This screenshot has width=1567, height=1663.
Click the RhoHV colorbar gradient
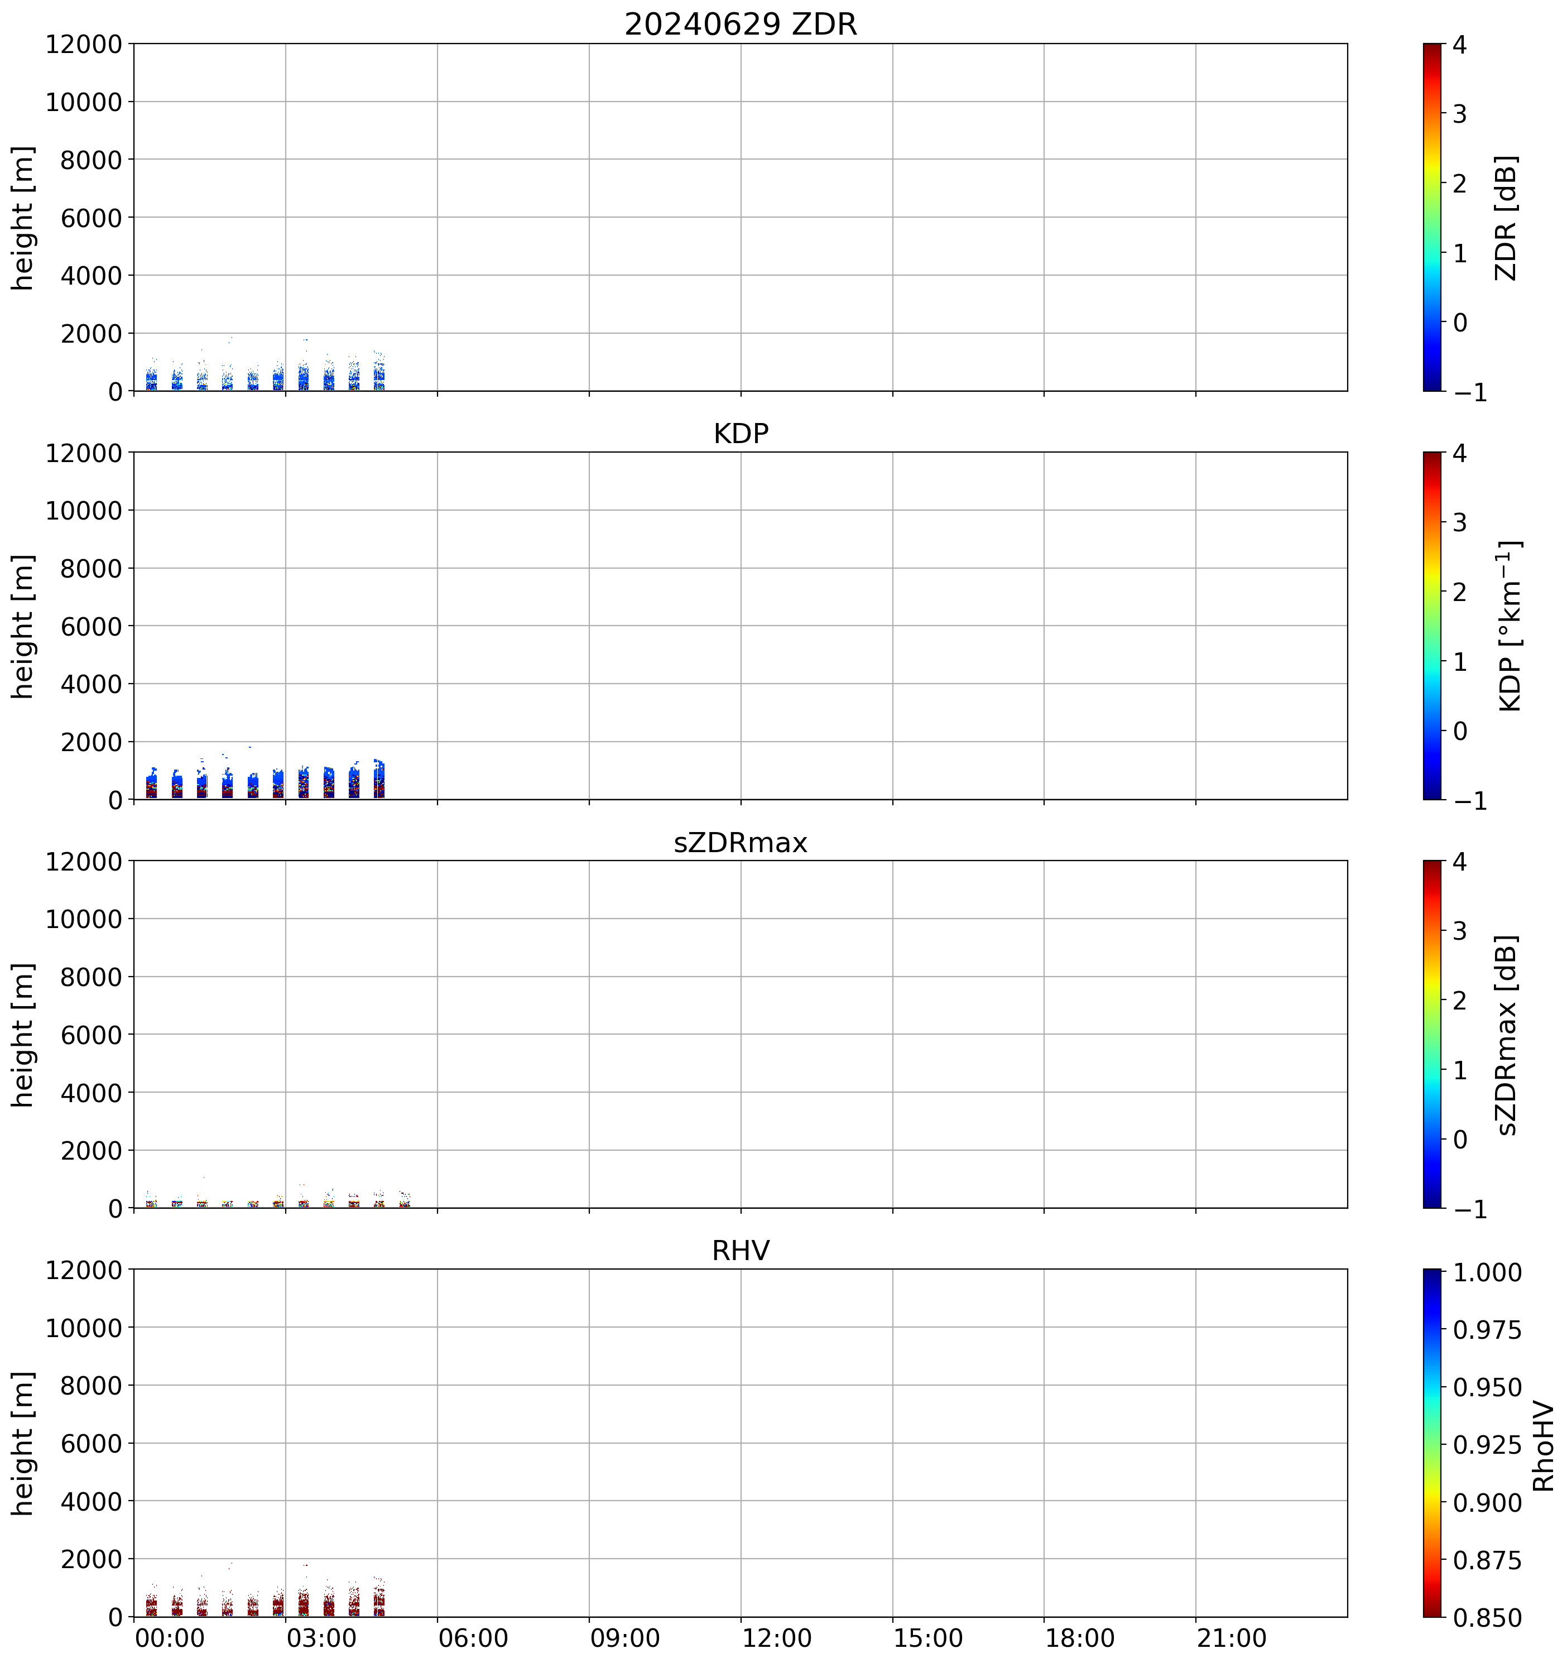point(1431,1442)
